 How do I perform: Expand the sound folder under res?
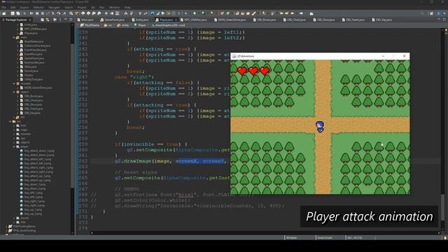14,218
